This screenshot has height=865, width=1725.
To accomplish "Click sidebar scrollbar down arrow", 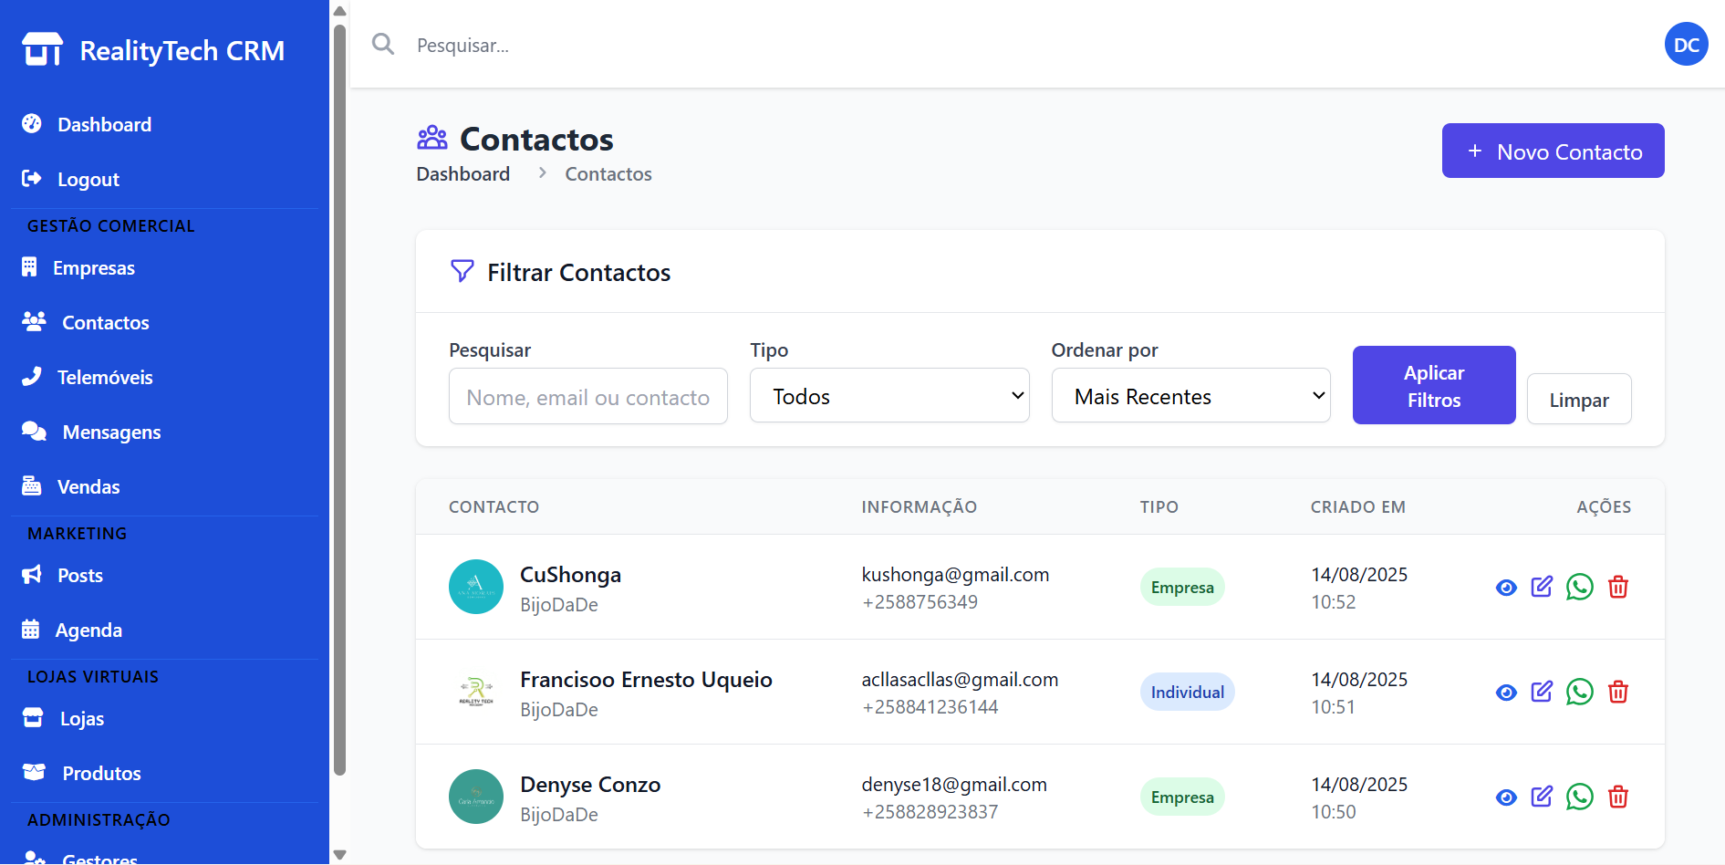I will [339, 855].
